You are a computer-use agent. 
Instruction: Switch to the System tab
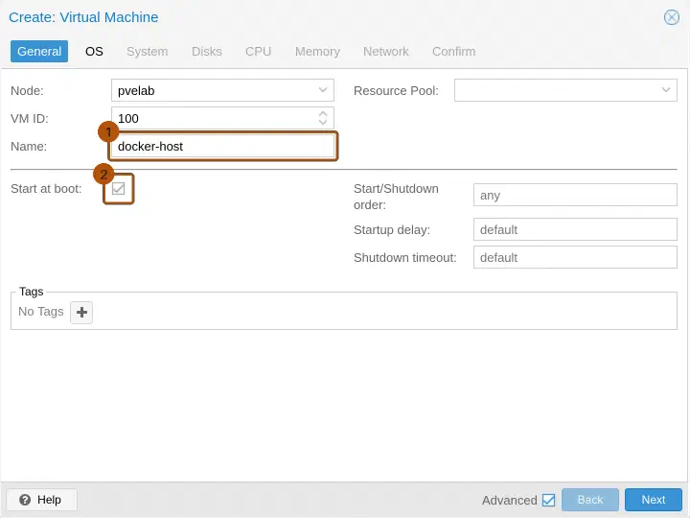tap(148, 52)
